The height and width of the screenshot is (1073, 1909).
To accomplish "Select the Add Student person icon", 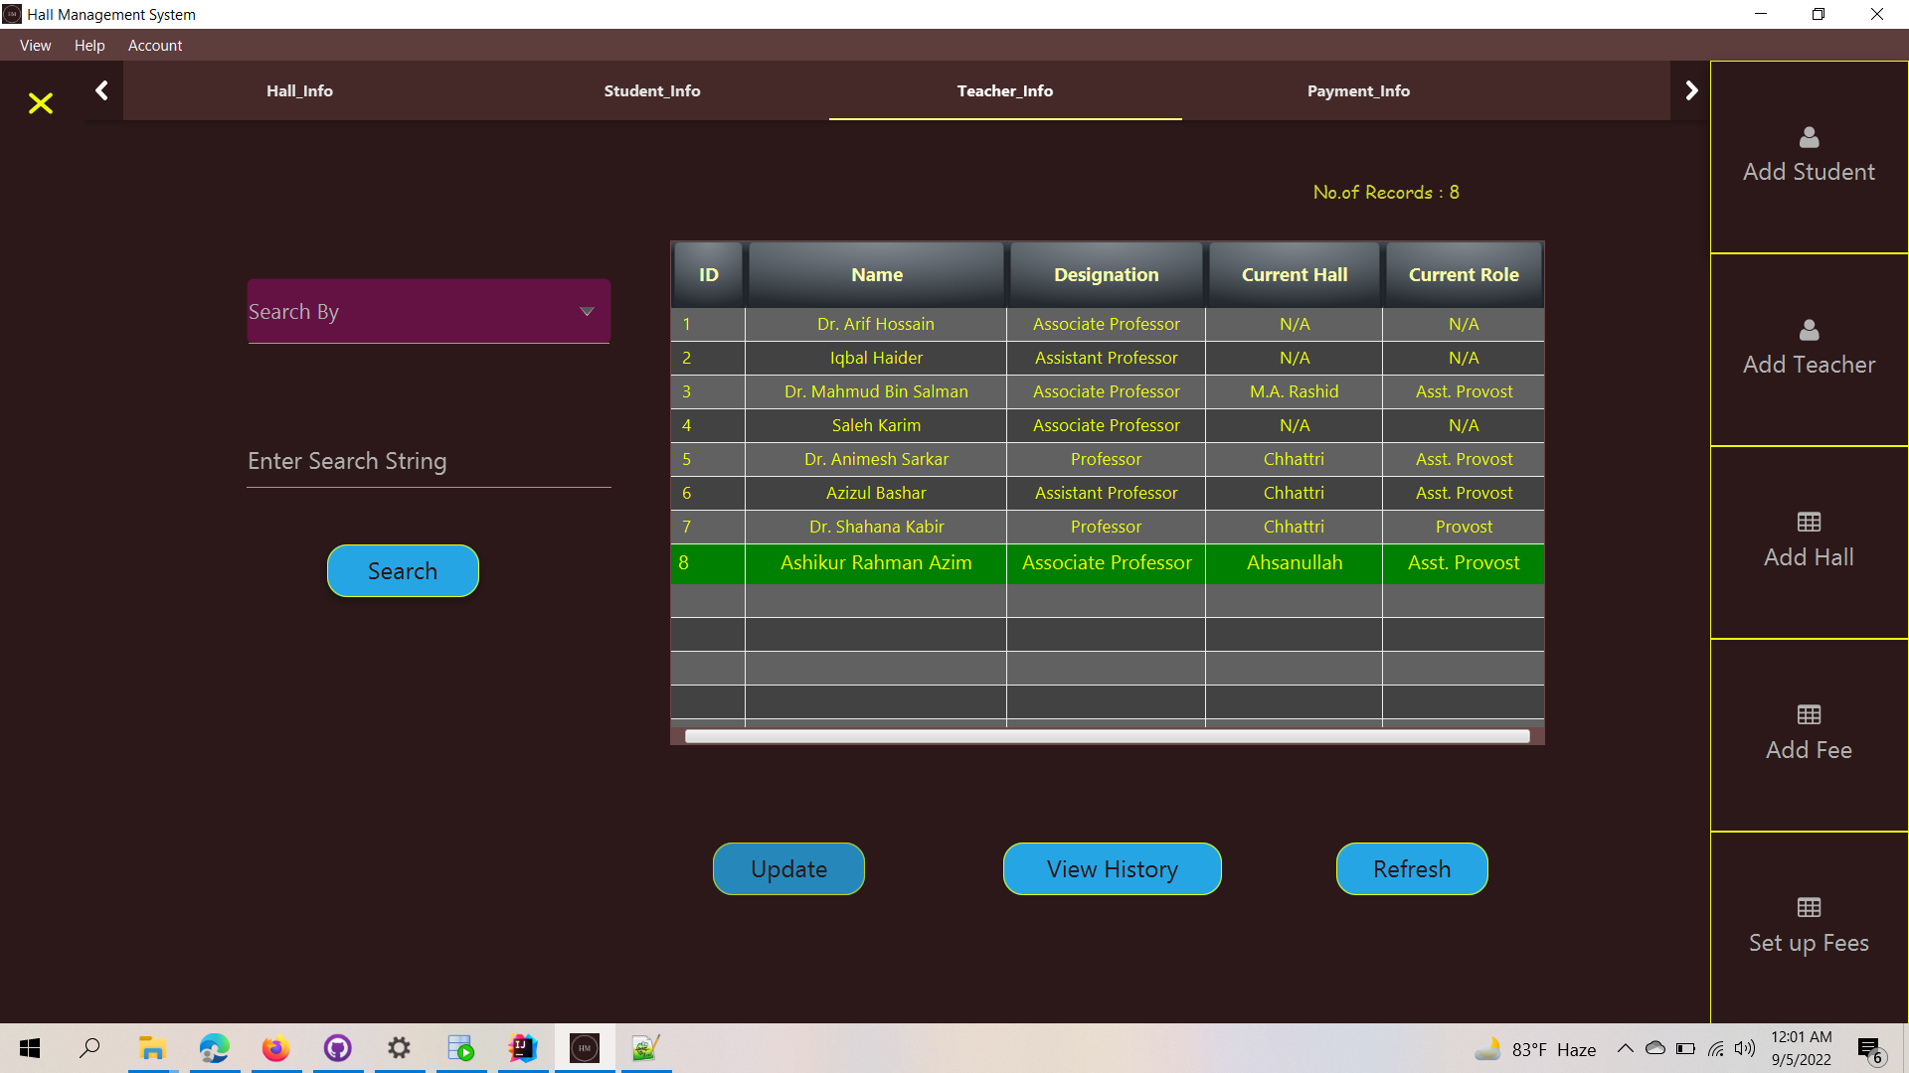I will (x=1808, y=138).
